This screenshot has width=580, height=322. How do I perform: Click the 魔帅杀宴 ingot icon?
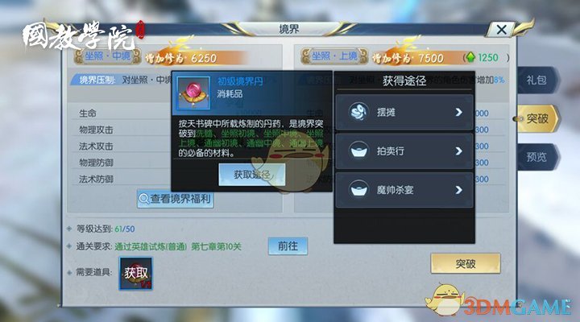point(358,190)
